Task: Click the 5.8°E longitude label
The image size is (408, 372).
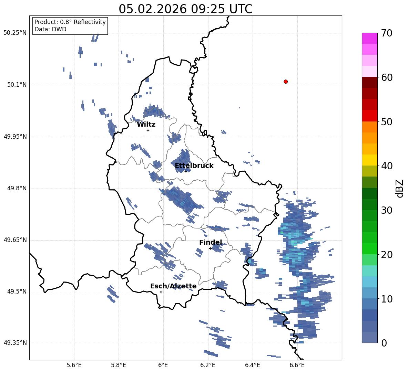Action: 119,365
